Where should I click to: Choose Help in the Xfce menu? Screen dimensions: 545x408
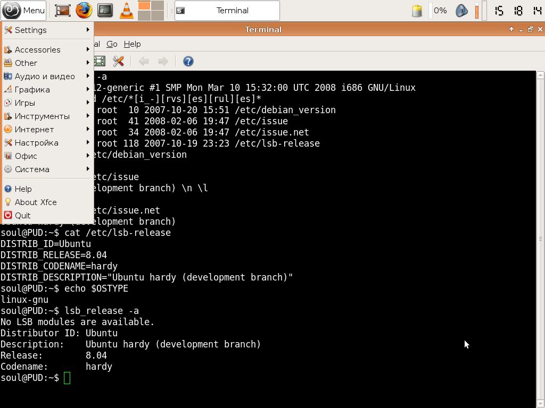tap(48, 189)
